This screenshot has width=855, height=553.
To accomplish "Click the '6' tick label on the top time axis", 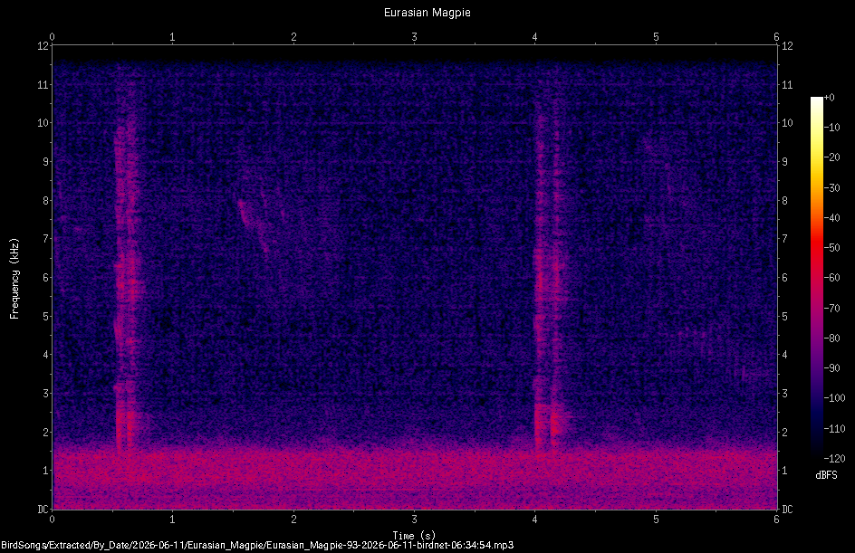I will (776, 37).
